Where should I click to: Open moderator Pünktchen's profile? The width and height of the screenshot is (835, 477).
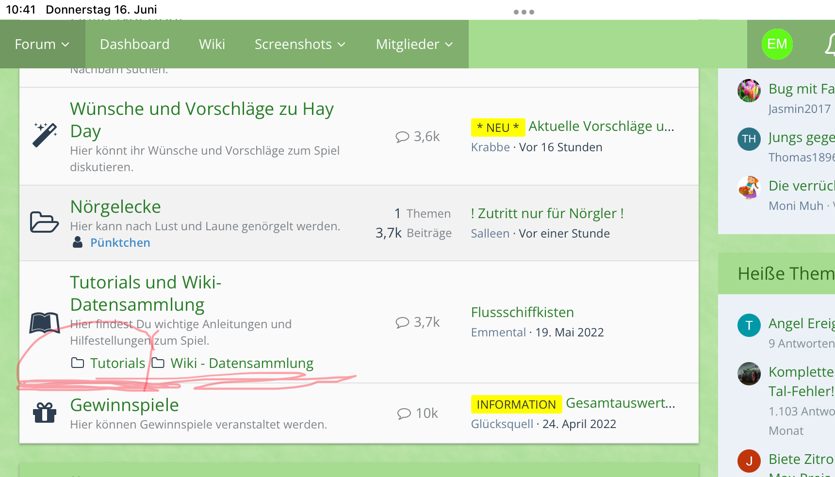120,242
